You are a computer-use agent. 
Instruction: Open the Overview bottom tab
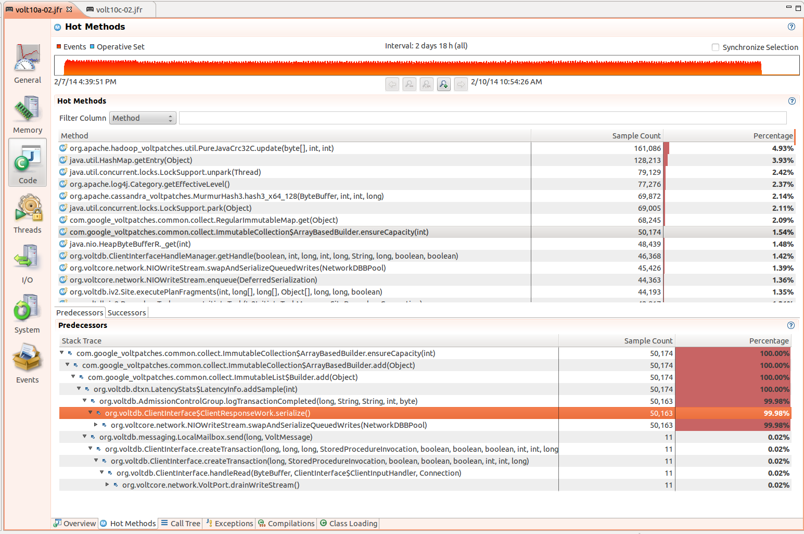pyautogui.click(x=75, y=524)
